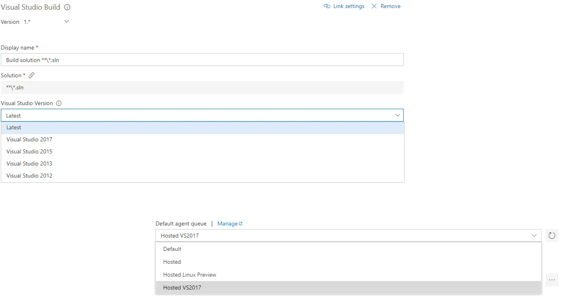This screenshot has height=302, width=562.
Task: Select Hosted agent queue option
Action: click(348, 262)
